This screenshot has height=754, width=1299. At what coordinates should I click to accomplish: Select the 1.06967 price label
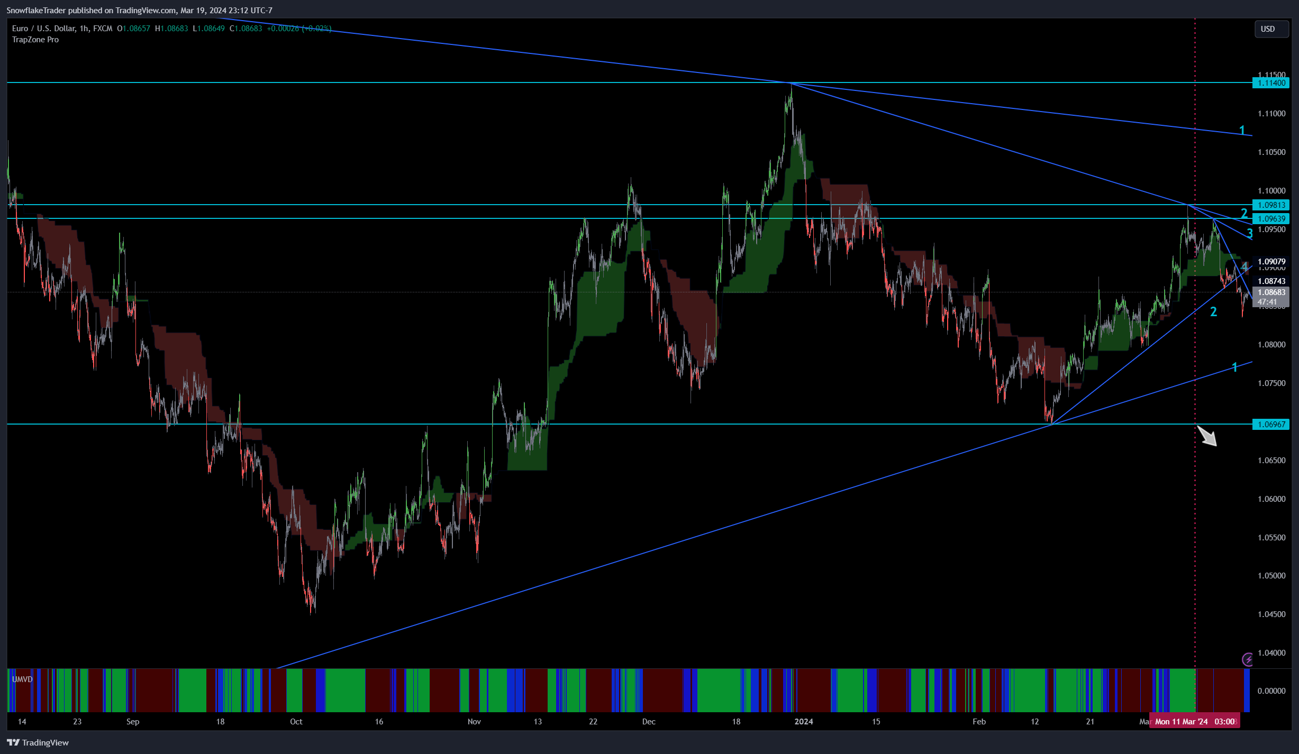(x=1271, y=425)
